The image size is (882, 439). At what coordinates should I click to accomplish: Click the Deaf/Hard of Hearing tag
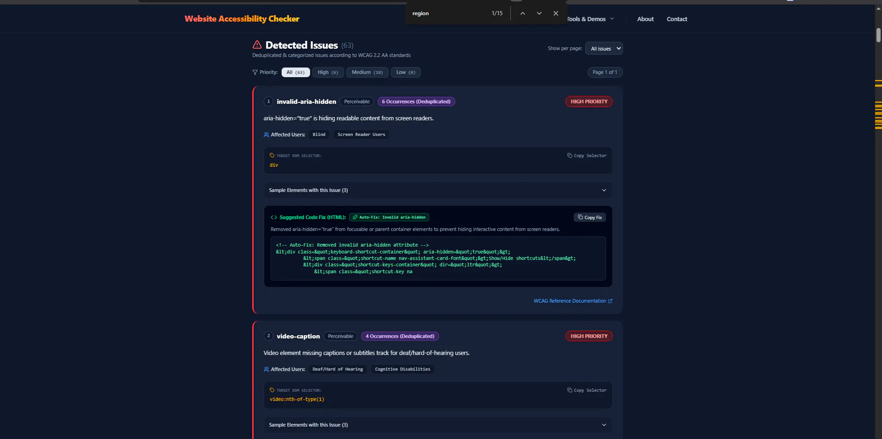338,369
